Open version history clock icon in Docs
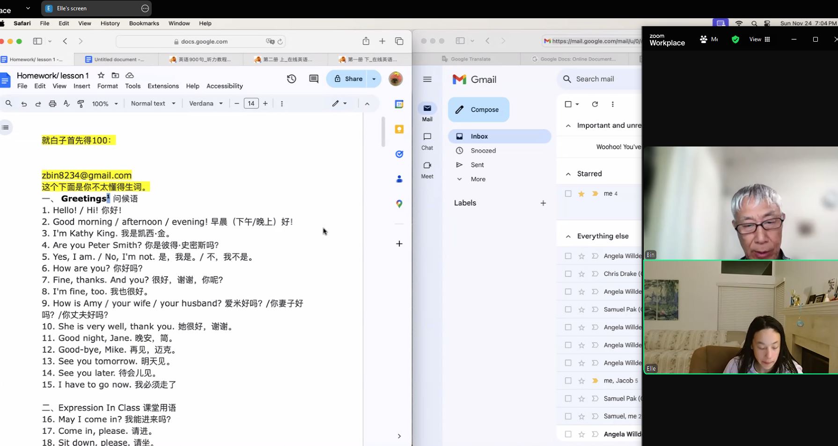Image resolution: width=838 pixels, height=446 pixels. pyautogui.click(x=292, y=79)
